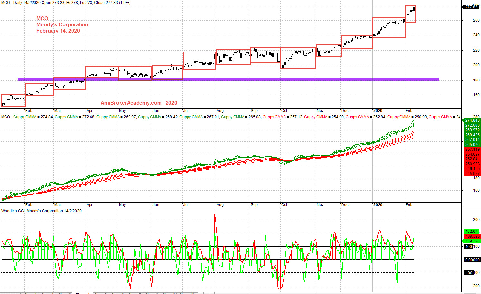
Task: Click the green 269.972 axis value label
Action: pyautogui.click(x=472, y=130)
